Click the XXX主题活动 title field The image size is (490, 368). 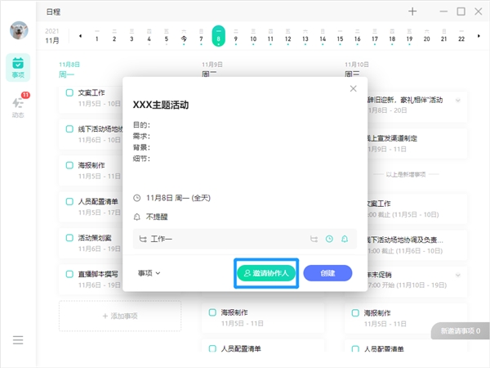point(161,105)
